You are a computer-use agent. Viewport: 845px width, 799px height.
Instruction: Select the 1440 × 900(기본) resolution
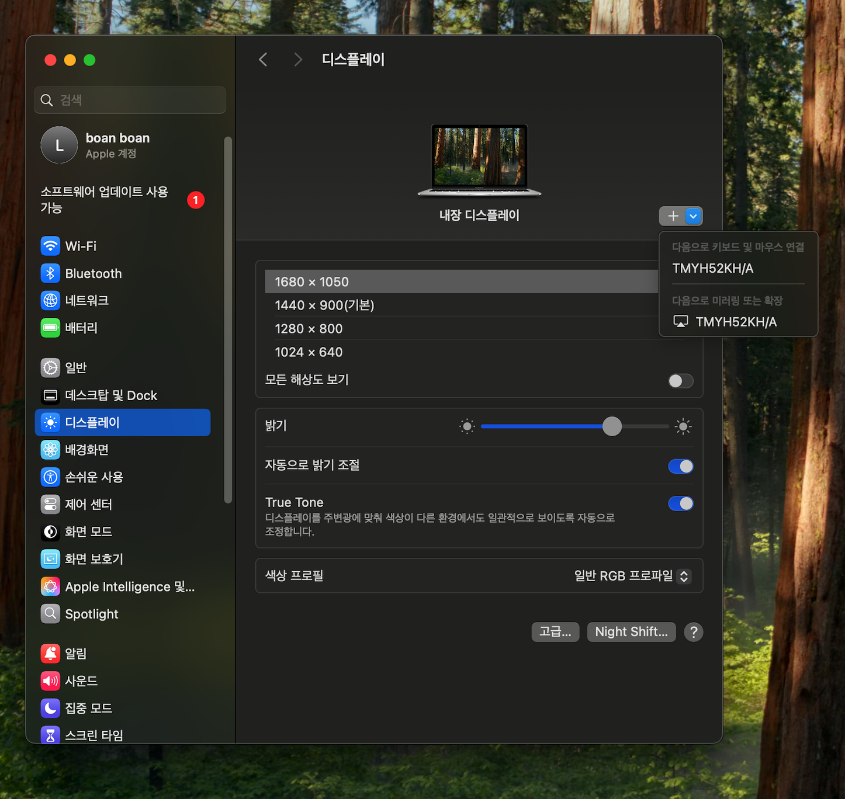[x=324, y=305]
